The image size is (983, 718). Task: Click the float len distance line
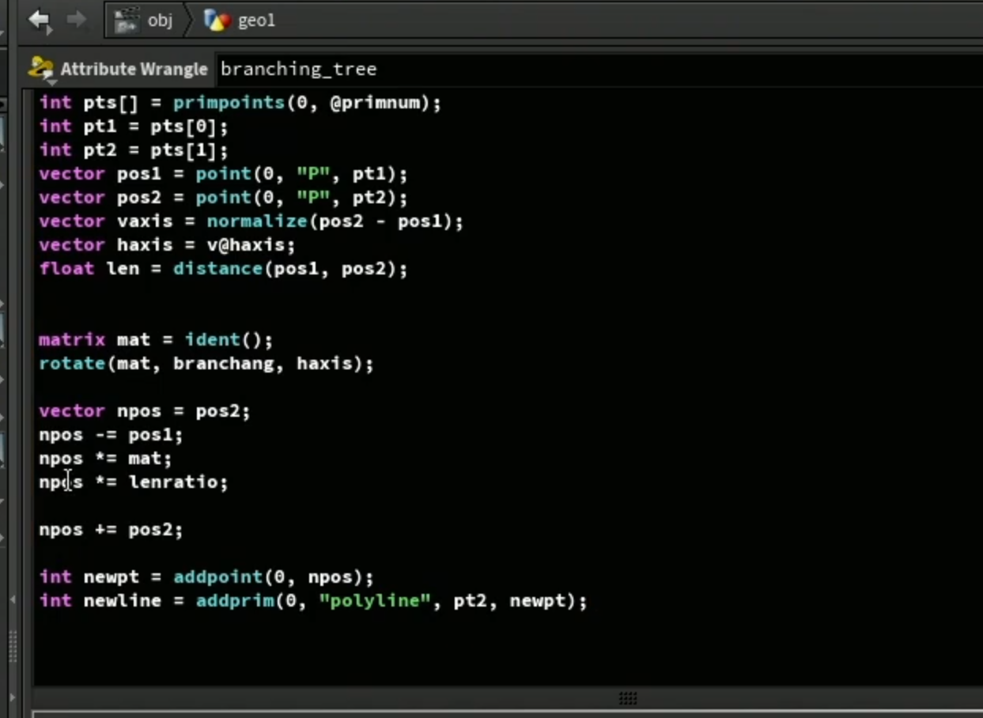223,269
